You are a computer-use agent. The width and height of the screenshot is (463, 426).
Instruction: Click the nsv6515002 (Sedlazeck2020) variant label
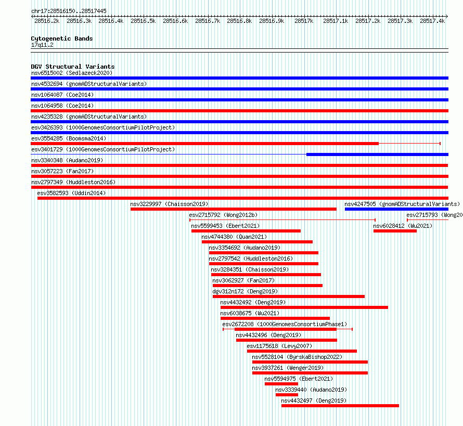72,73
